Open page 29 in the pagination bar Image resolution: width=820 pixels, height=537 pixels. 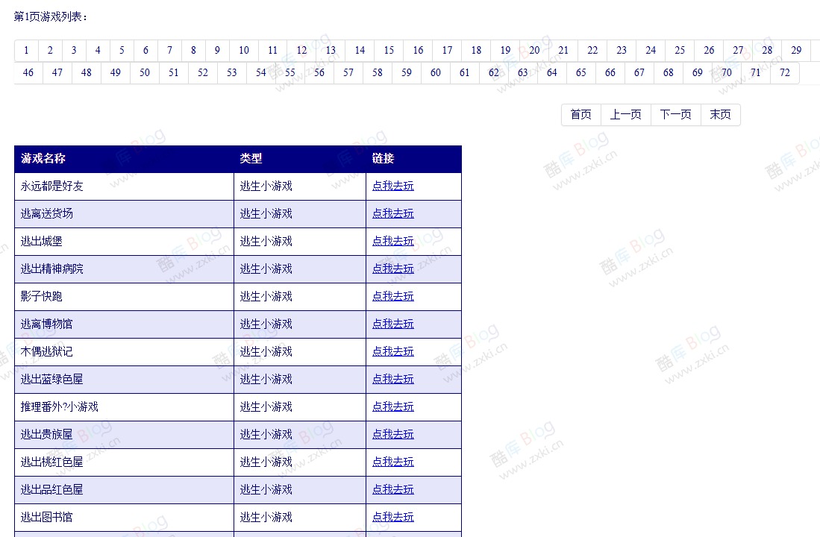(x=795, y=50)
